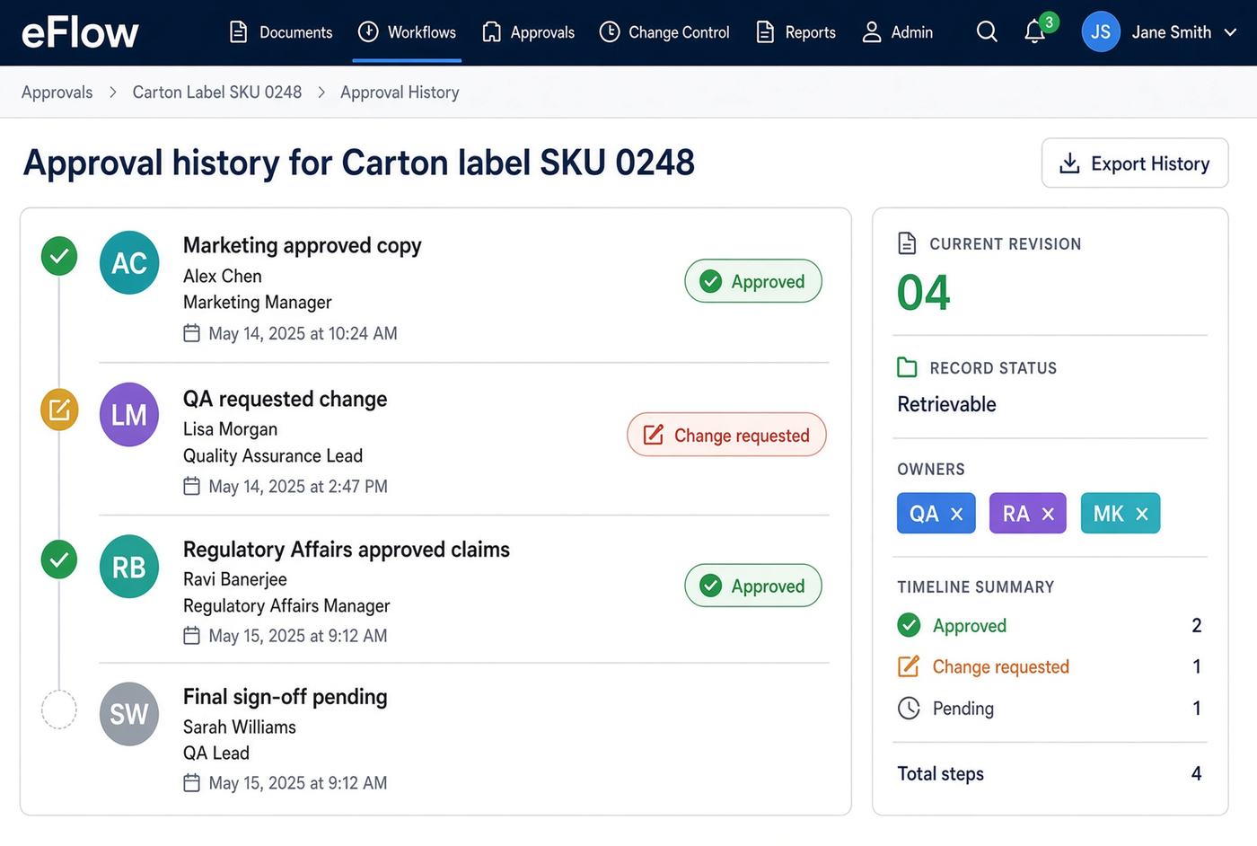Click Approved badge for Regulatory Affairs claims
This screenshot has width=1257, height=846.
[753, 586]
